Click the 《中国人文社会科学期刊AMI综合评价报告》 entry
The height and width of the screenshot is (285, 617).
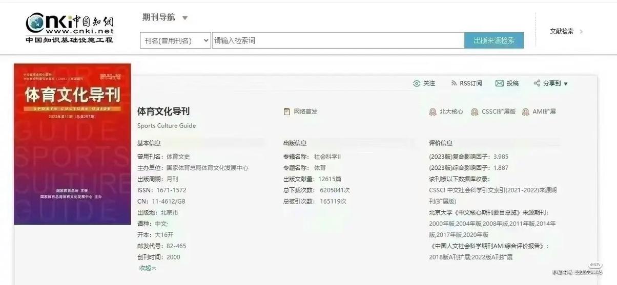tap(488, 246)
